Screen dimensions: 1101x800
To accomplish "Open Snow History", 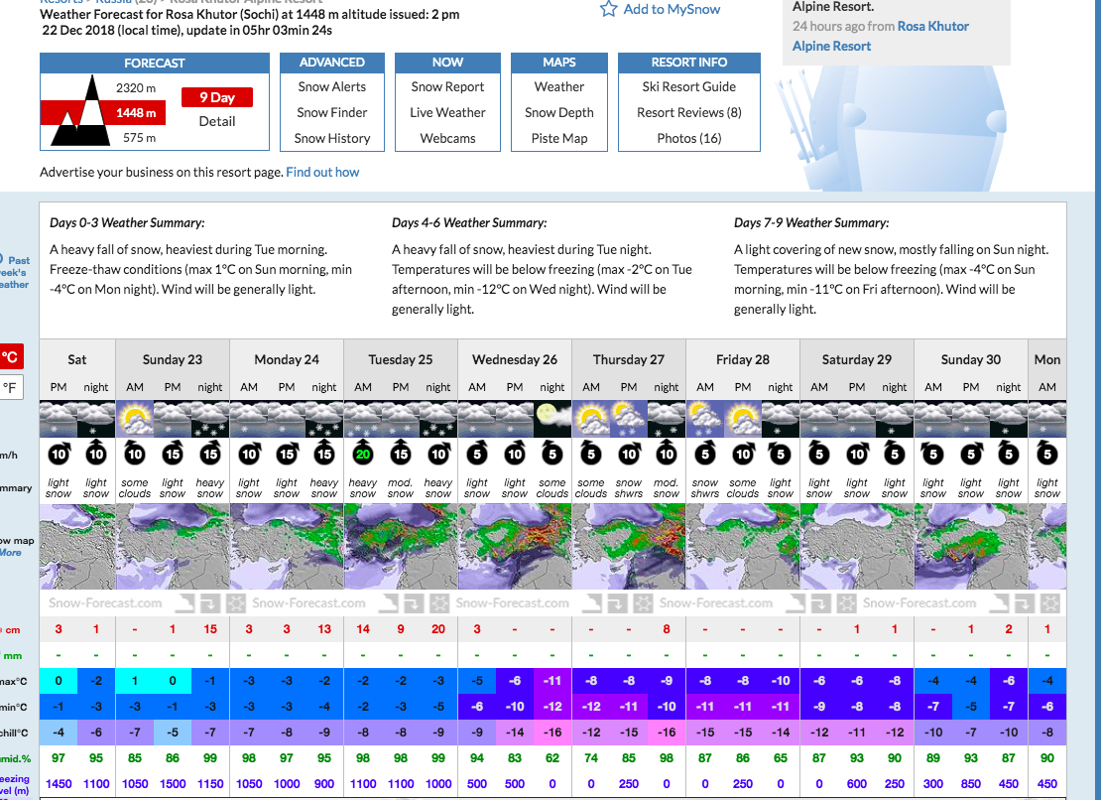I will pos(332,138).
